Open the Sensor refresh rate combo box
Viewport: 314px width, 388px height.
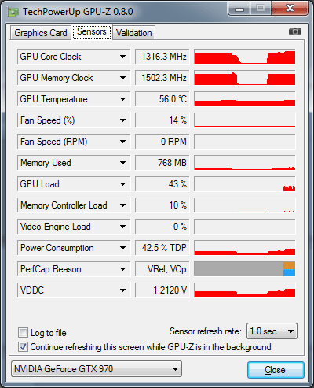click(272, 331)
